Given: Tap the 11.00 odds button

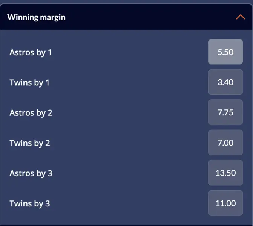Looking at the screenshot, I should tap(225, 203).
